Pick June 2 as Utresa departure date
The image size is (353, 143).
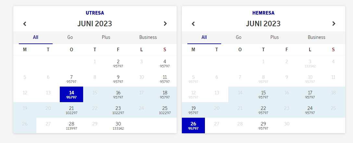point(118,63)
